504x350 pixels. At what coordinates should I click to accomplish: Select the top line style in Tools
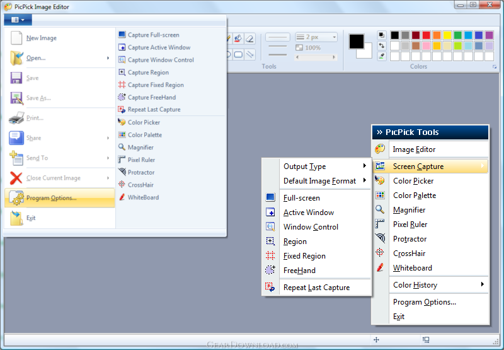tap(278, 37)
